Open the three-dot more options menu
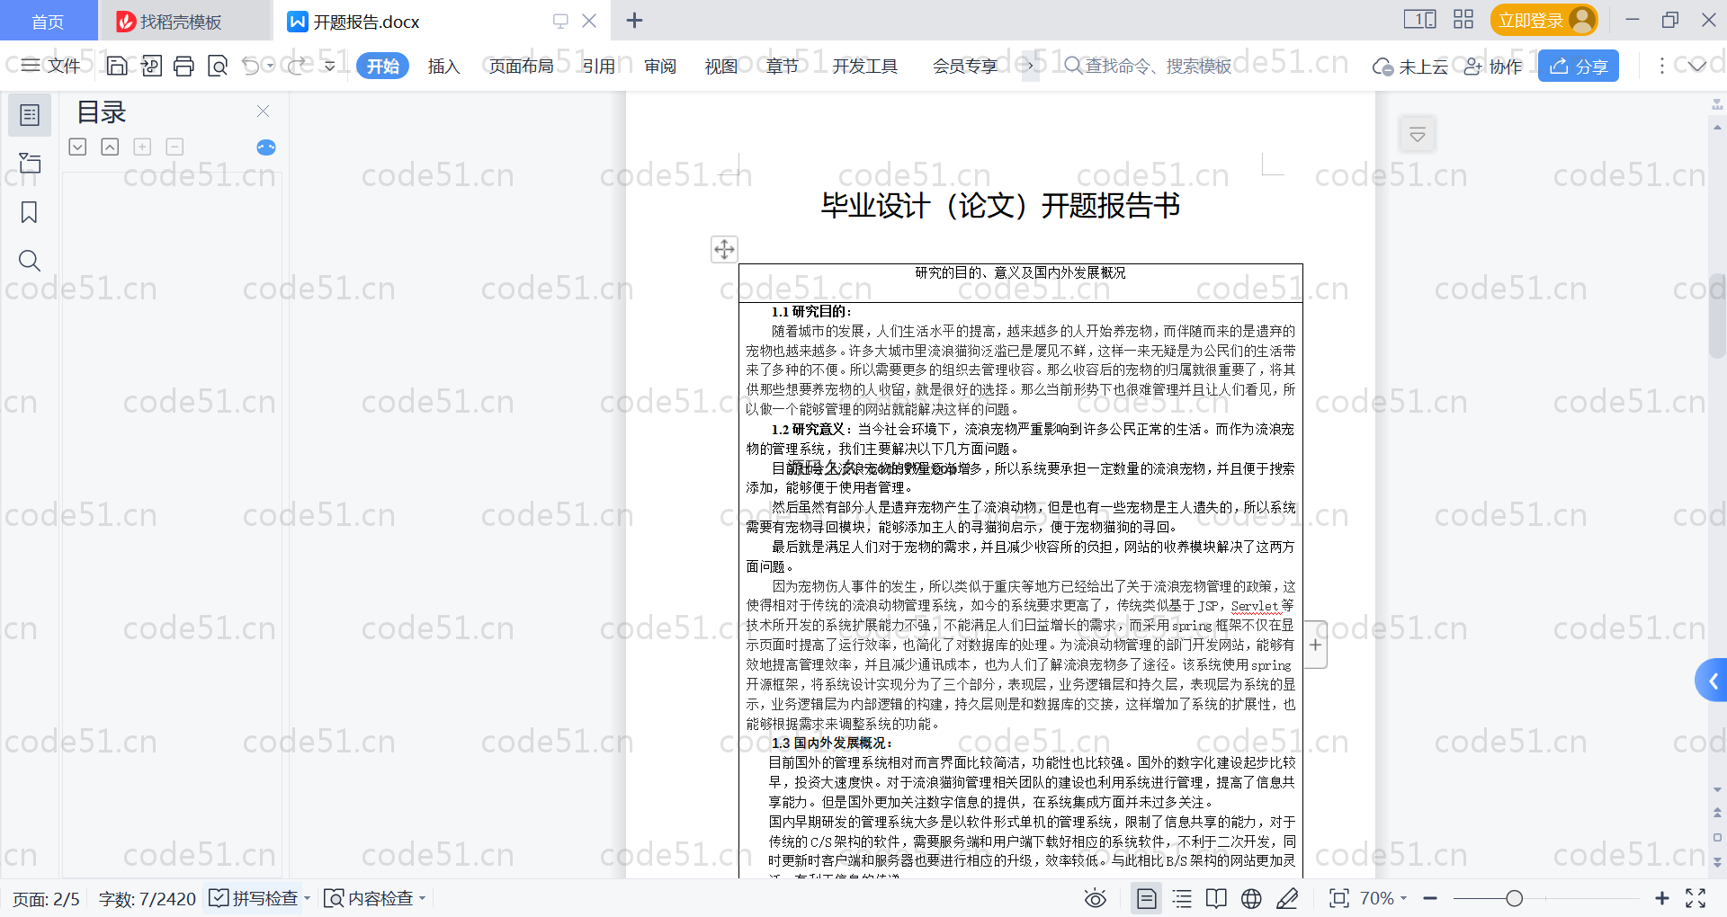Screen dimensions: 1727x917 [x=1662, y=66]
